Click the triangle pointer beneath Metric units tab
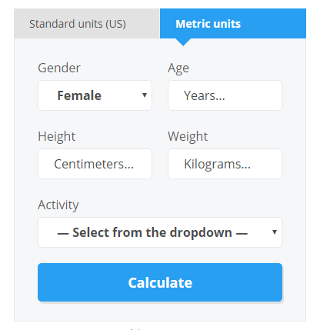Image resolution: width=320 pixels, height=330 pixels. [x=183, y=42]
